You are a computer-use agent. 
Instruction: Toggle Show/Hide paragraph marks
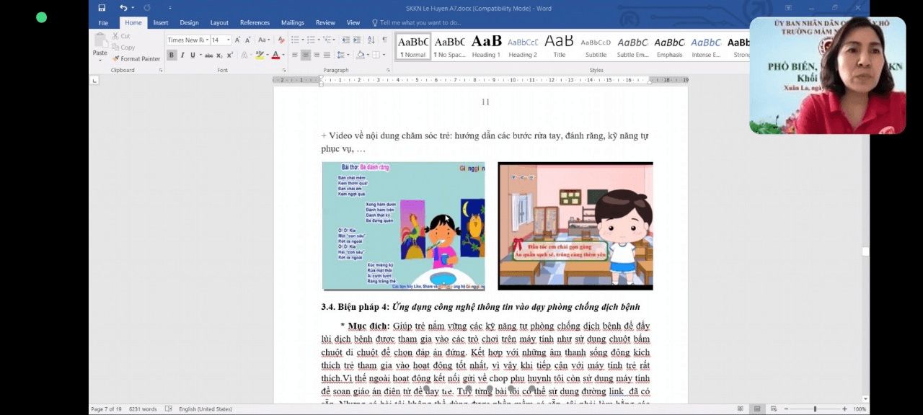pyautogui.click(x=384, y=40)
